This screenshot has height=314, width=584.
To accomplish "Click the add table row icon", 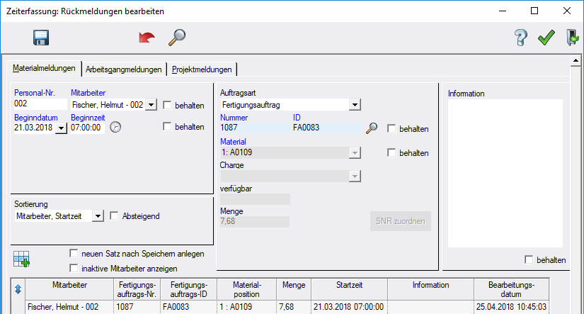I will pos(21,259).
